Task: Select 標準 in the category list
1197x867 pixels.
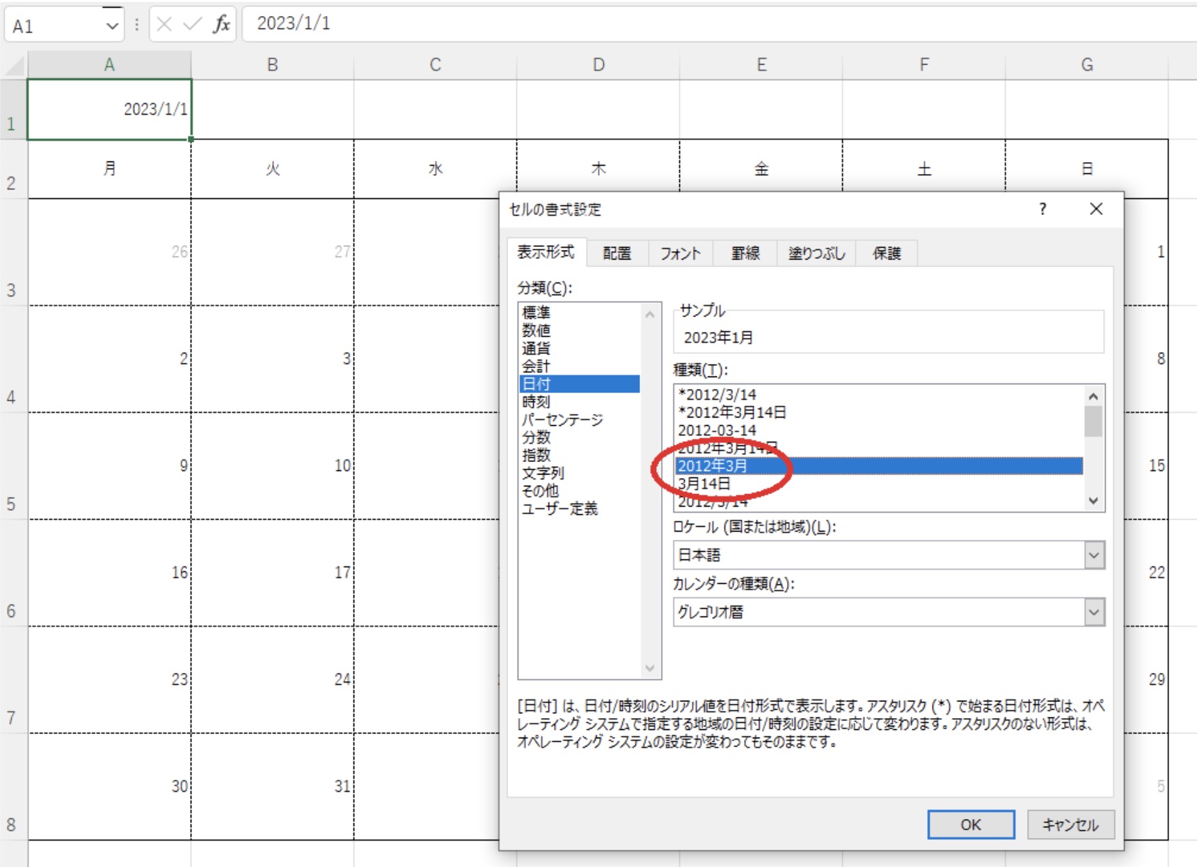Action: (579, 312)
